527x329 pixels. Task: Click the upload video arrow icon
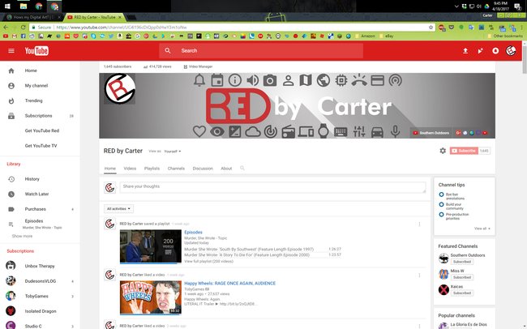click(465, 51)
